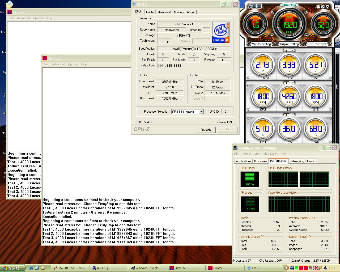The image size is (340, 272).
Task: Click right arrow above voltage gauges row
Action: (292, 50)
